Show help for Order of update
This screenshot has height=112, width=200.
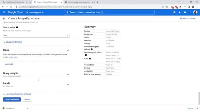tap(17, 27)
